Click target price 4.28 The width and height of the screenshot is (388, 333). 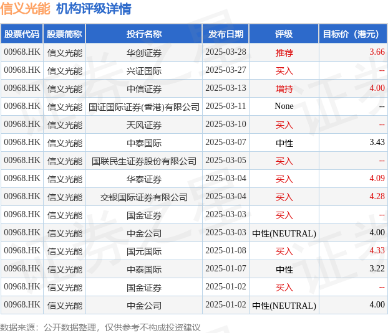point(377,196)
